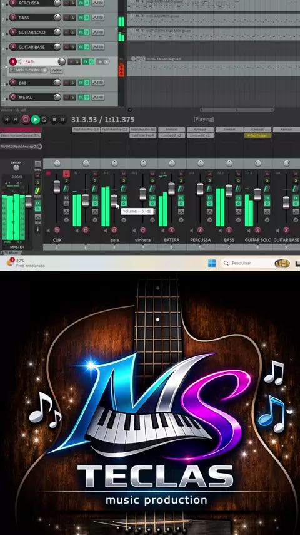The image size is (300, 535).
Task: Mute the METAL track
Action: click(x=66, y=97)
